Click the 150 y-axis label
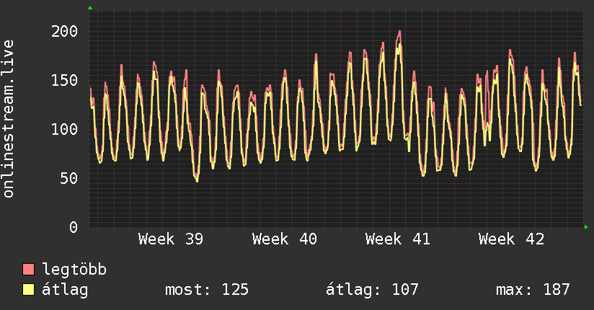Image resolution: width=594 pixels, height=310 pixels. 64,80
